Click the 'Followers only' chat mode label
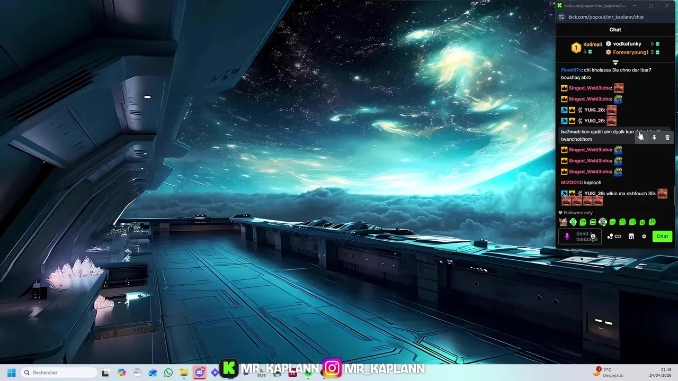This screenshot has width=678, height=381. [x=578, y=213]
